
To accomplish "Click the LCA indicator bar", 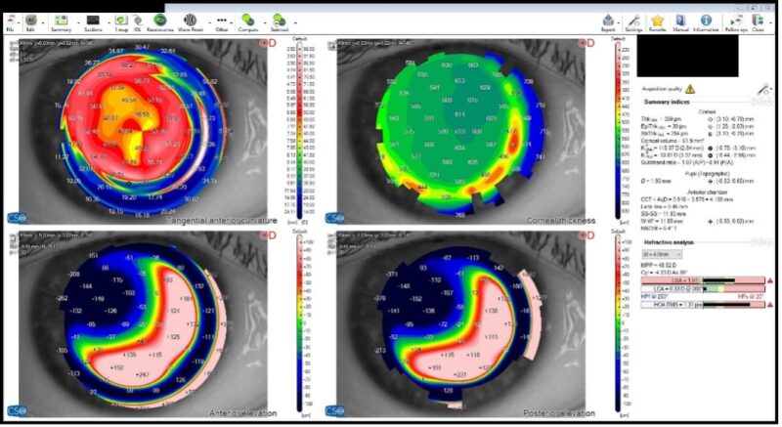I will 703,289.
